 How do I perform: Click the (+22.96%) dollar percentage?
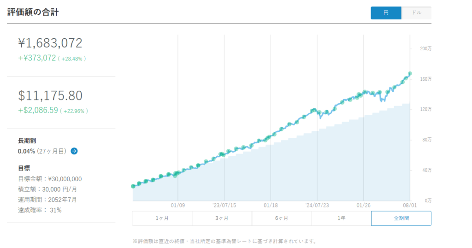click(x=74, y=111)
